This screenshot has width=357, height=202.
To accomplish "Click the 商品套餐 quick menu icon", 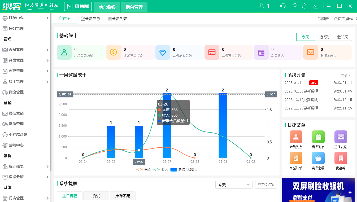I will click(x=318, y=158).
